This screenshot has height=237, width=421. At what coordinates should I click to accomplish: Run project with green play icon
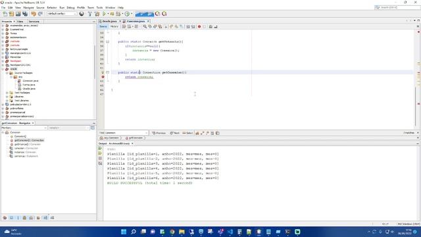(x=104, y=14)
